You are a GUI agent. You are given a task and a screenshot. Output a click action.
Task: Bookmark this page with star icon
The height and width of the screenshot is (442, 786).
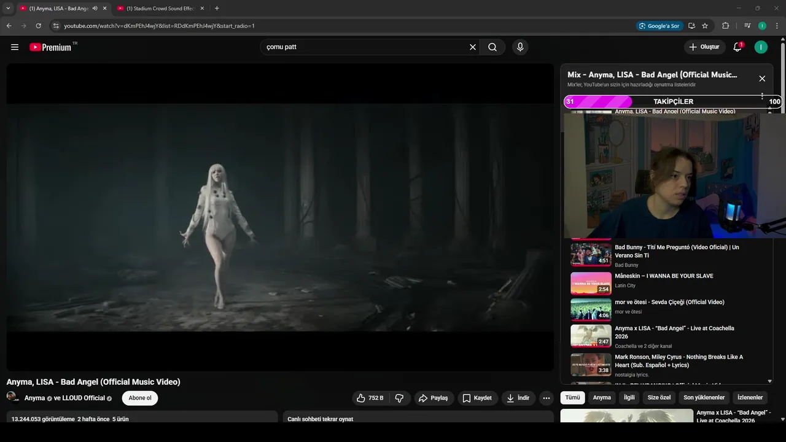coord(705,26)
